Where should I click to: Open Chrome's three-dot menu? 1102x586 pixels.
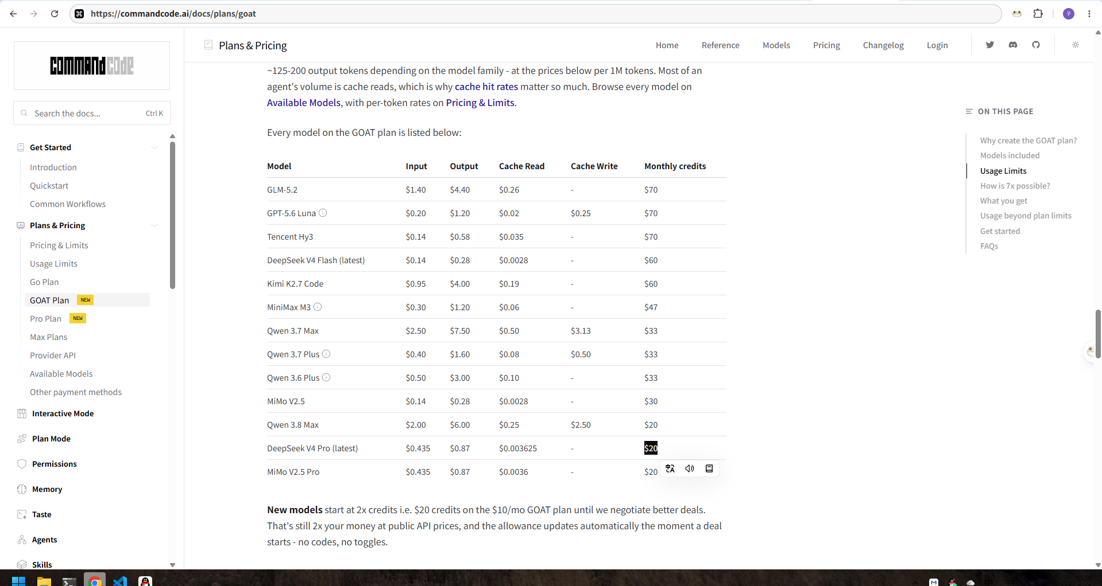pyautogui.click(x=1089, y=14)
